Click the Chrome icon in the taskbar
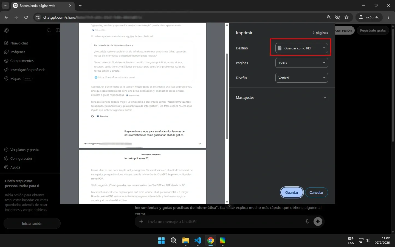395x247 pixels. click(210, 241)
